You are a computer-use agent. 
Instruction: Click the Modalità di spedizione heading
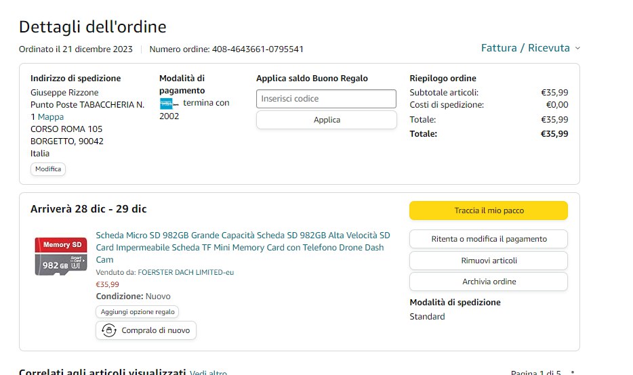455,303
